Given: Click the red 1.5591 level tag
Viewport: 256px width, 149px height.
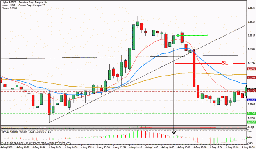Looking at the screenshot, I should tap(251, 69).
